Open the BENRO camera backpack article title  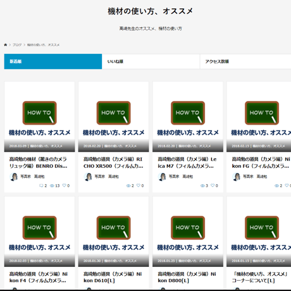[38, 163]
